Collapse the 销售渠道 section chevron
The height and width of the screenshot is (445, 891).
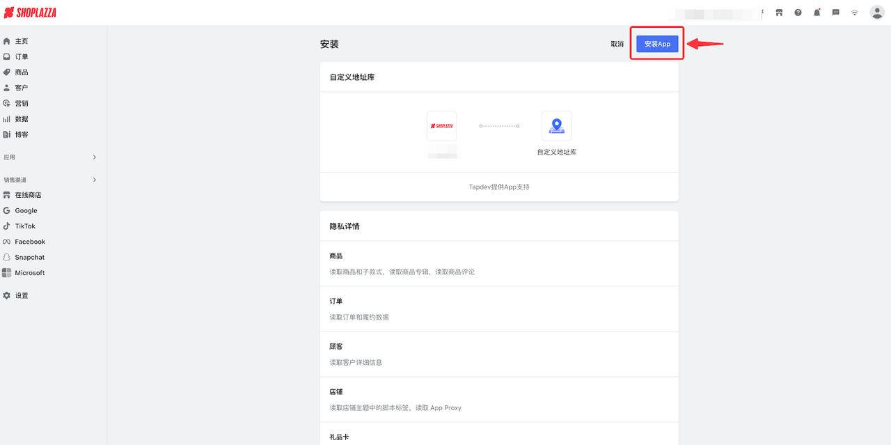point(94,180)
